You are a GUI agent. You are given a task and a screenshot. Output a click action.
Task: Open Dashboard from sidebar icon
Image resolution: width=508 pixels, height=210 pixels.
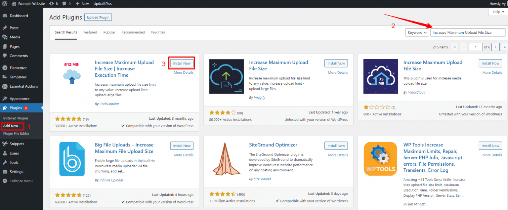click(x=5, y=16)
